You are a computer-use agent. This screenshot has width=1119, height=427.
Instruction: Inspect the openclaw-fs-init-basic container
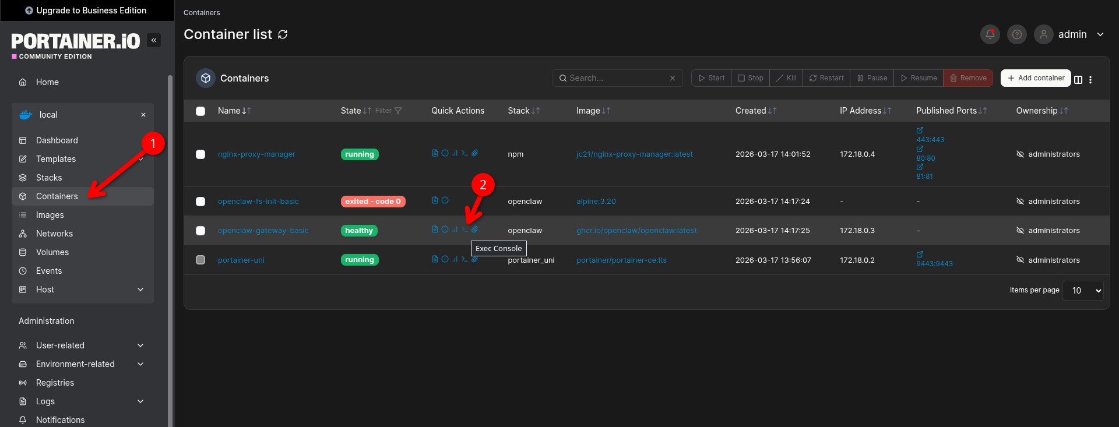tap(445, 200)
